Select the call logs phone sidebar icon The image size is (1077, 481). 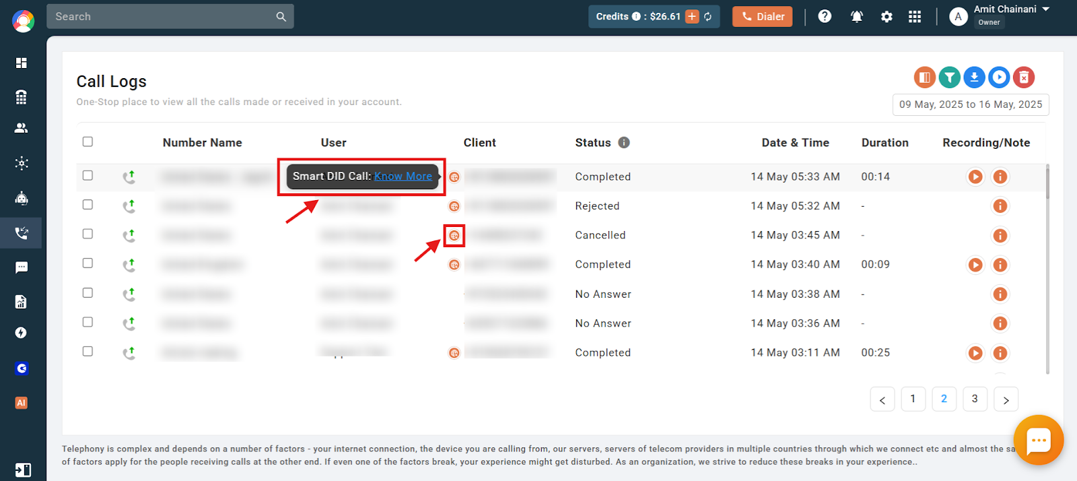[22, 233]
